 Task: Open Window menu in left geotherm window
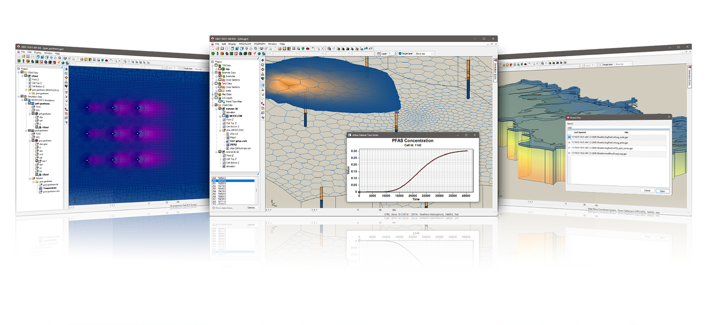tap(48, 53)
